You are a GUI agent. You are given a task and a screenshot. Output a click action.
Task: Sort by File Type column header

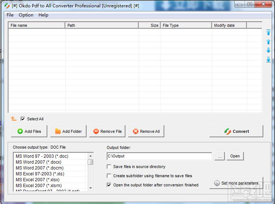coord(186,25)
